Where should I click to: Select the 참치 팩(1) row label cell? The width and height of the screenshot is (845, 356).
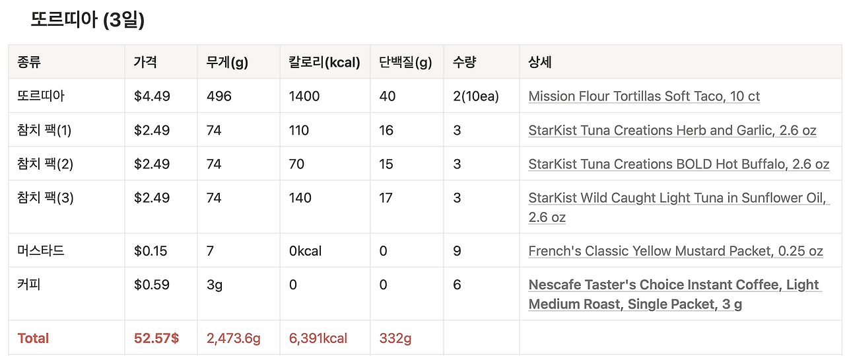point(44,130)
